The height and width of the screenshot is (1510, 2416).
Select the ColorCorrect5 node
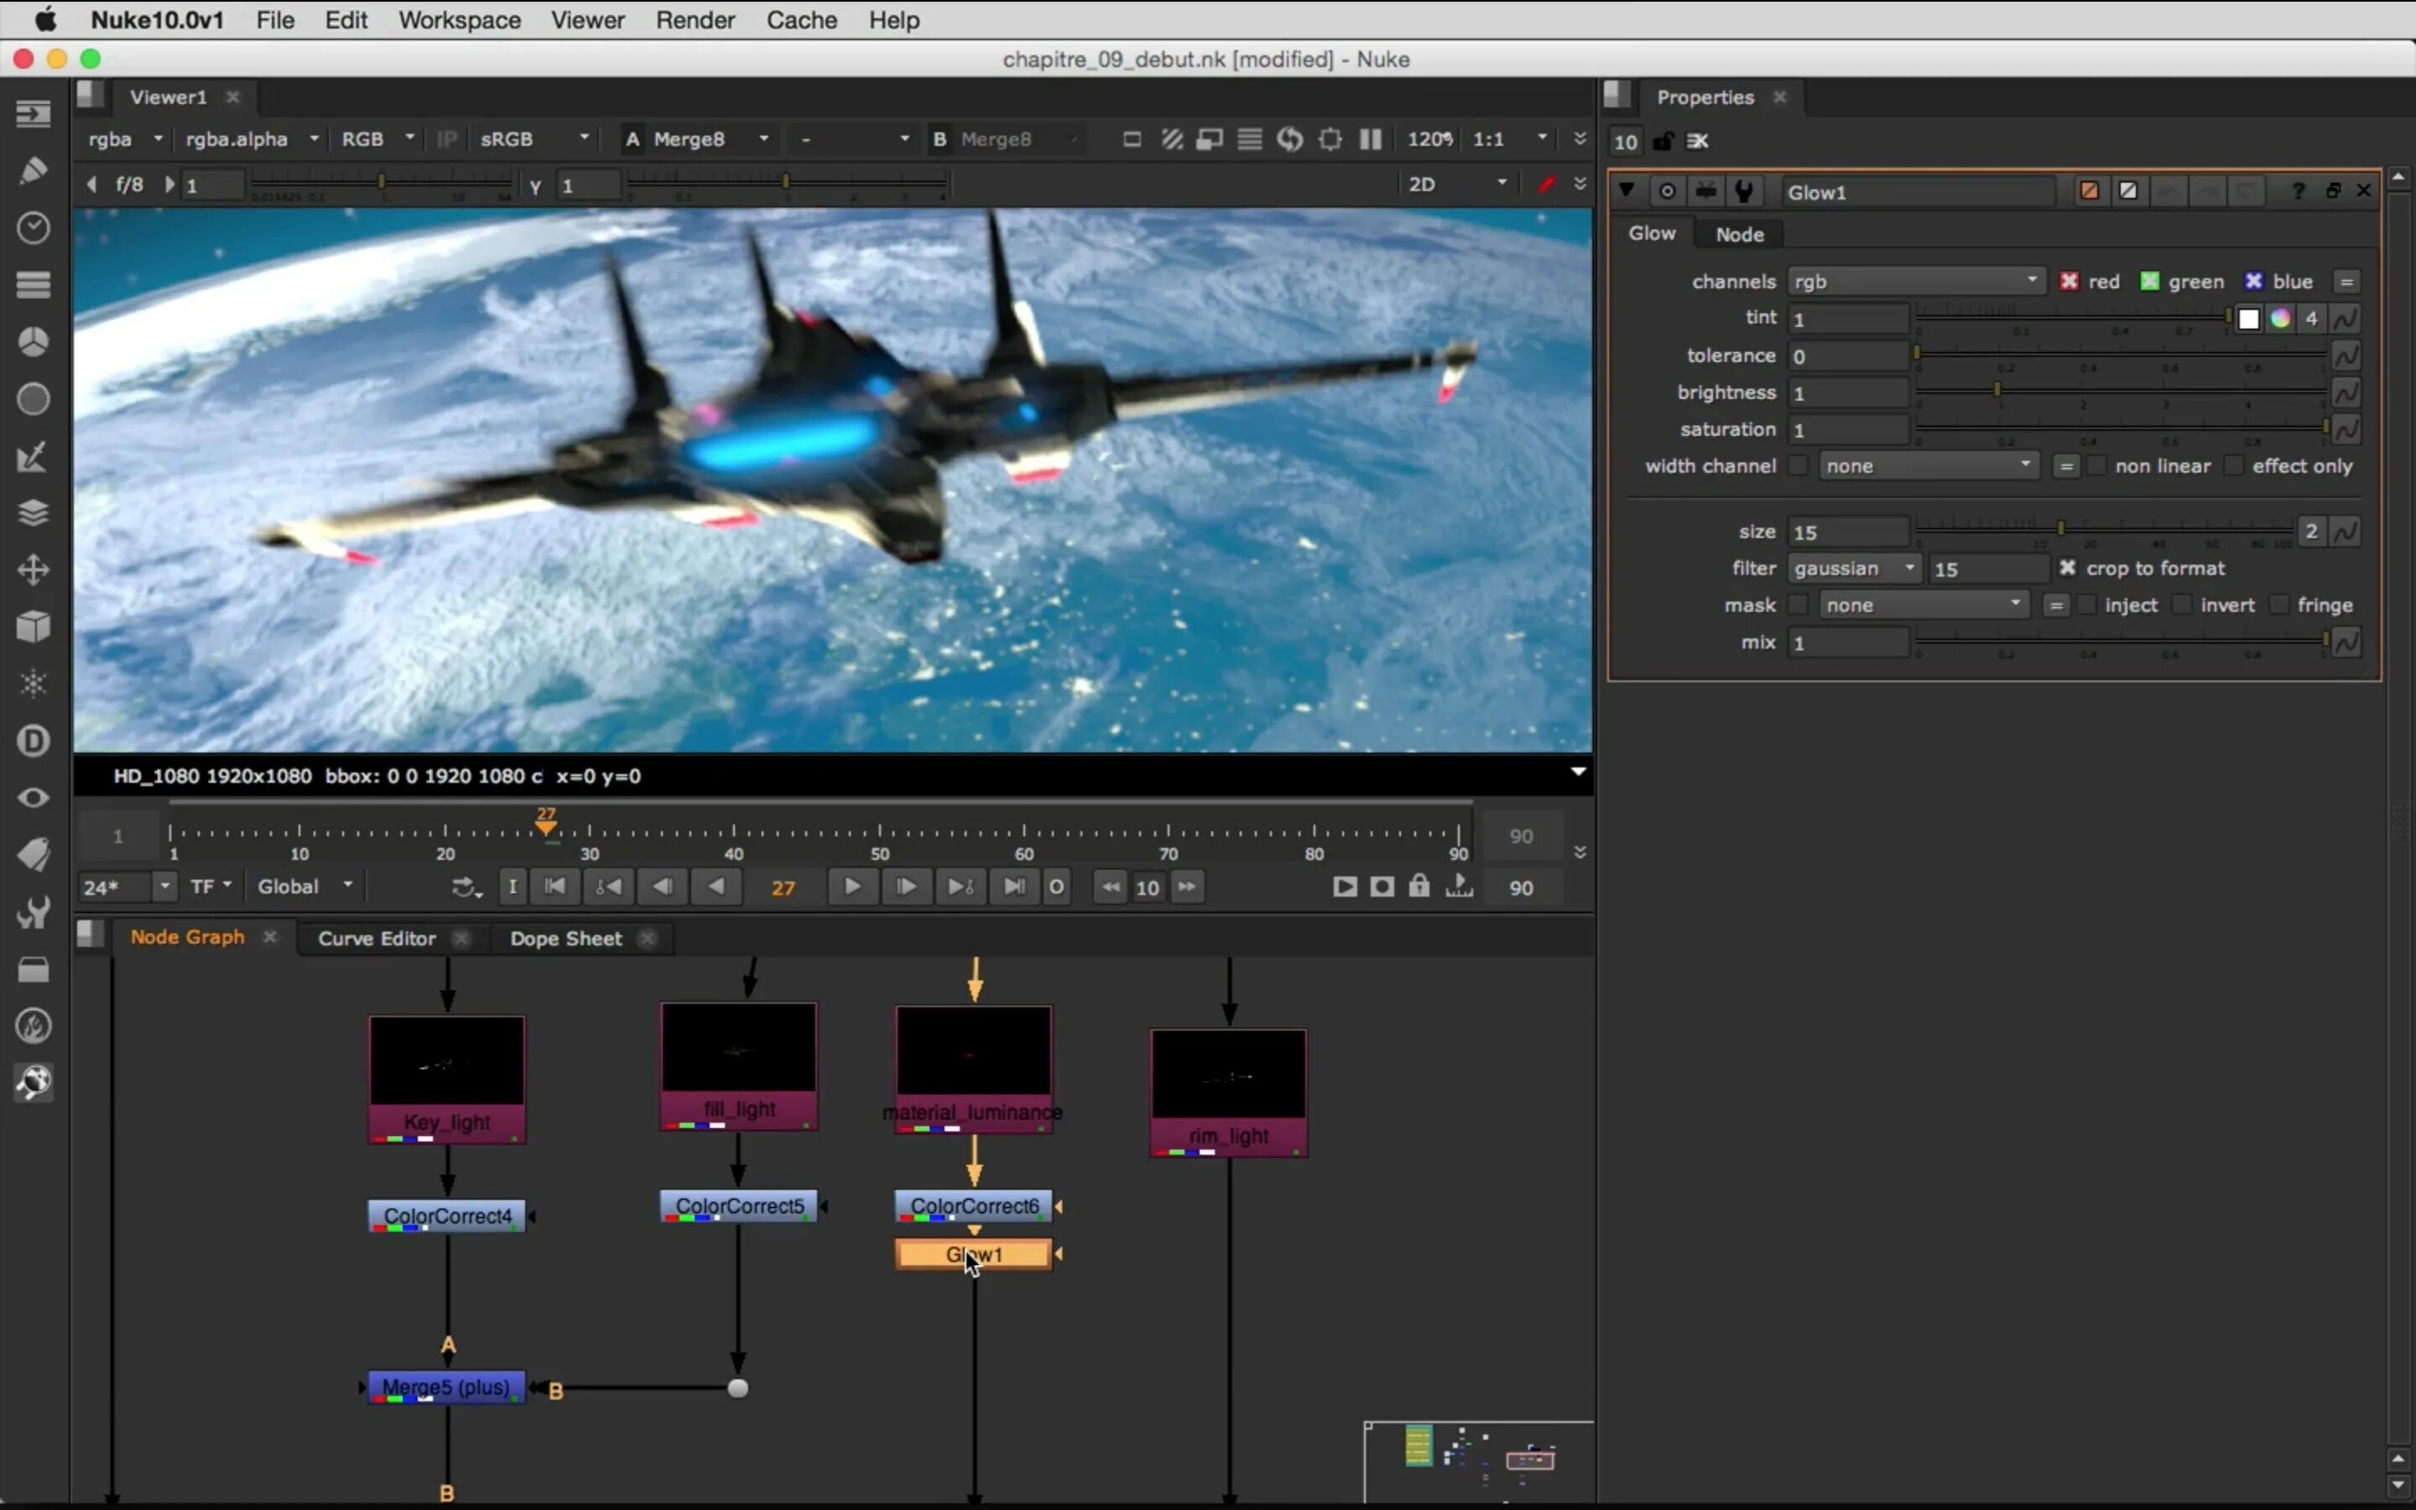[739, 1206]
